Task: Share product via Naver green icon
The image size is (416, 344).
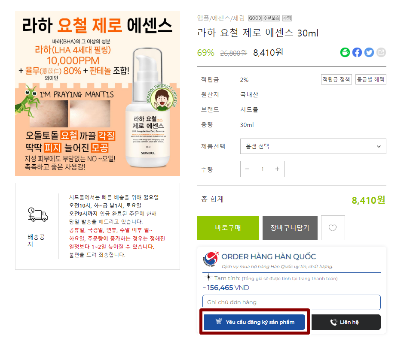Action: (345, 52)
